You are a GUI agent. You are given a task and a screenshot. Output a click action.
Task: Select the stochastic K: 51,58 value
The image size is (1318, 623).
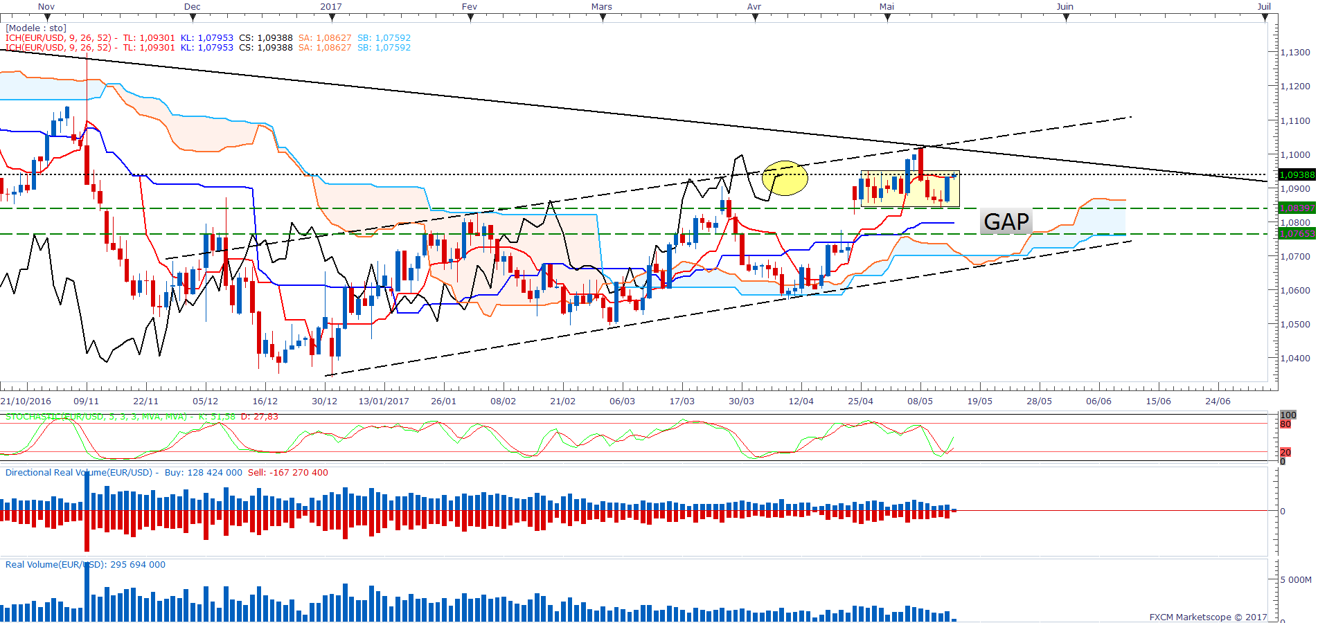click(x=217, y=417)
